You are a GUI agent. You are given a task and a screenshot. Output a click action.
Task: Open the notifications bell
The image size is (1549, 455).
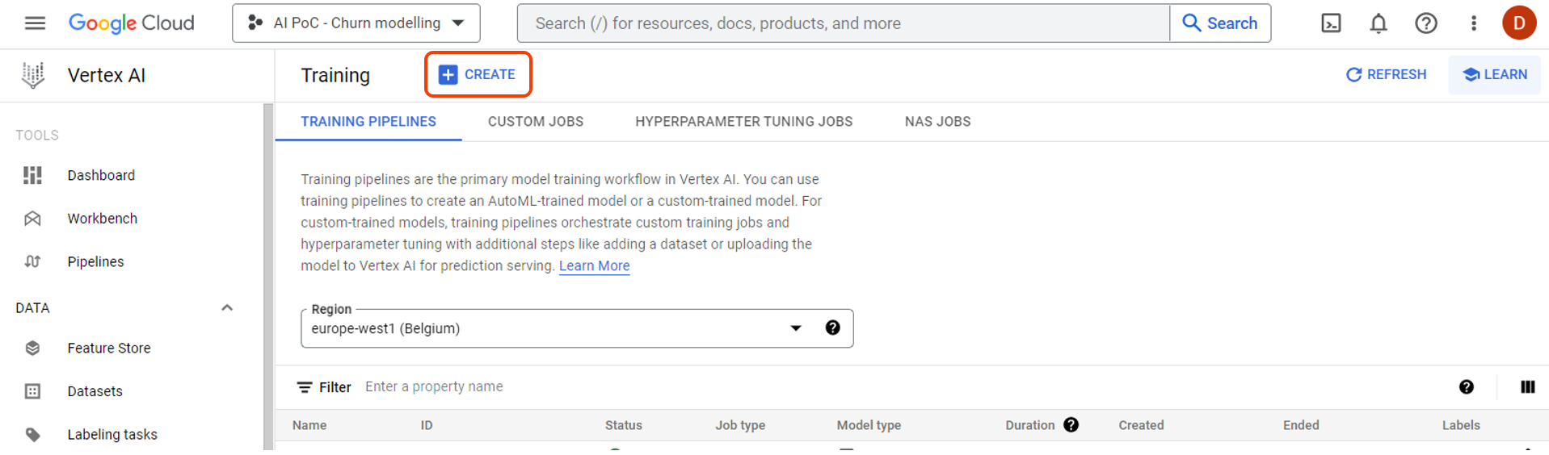(x=1379, y=23)
